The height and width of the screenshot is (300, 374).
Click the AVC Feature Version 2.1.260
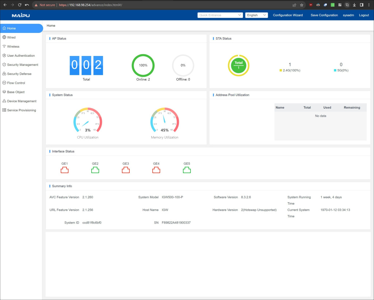point(88,197)
